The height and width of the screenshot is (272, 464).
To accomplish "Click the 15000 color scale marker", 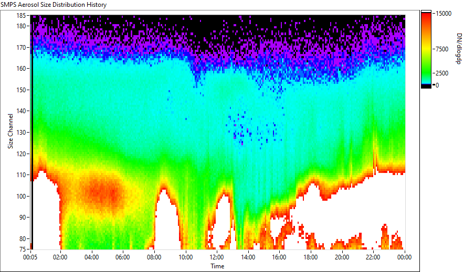I will [444, 14].
